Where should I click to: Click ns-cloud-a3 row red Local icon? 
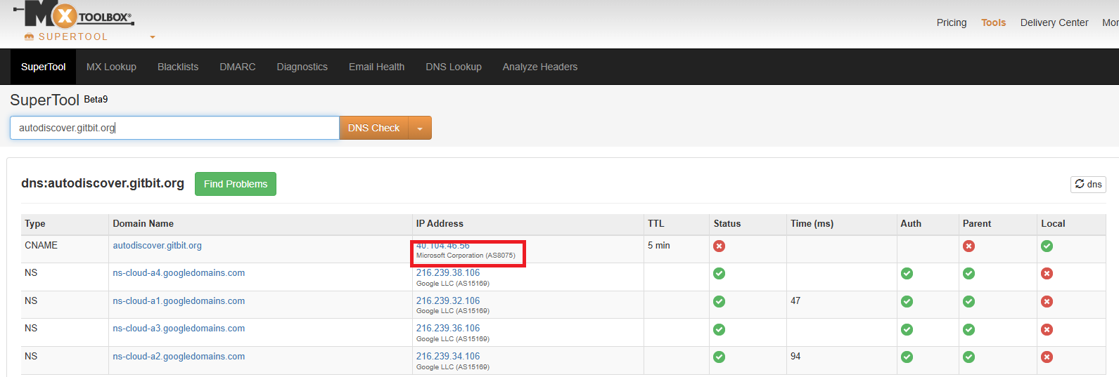pyautogui.click(x=1047, y=329)
